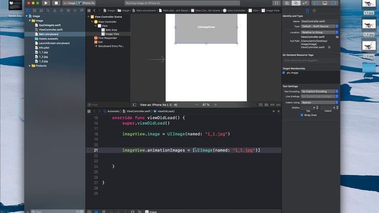Select the File inspector tab icon
The width and height of the screenshot is (379, 213).
tap(307, 11)
